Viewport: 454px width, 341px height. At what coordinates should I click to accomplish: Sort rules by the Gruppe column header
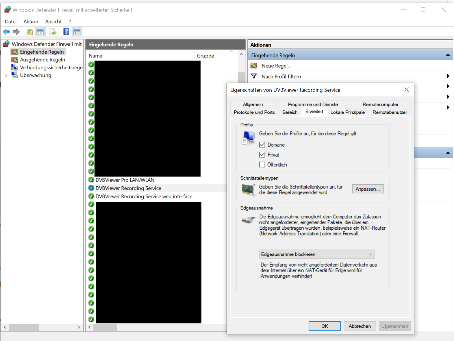(216, 56)
